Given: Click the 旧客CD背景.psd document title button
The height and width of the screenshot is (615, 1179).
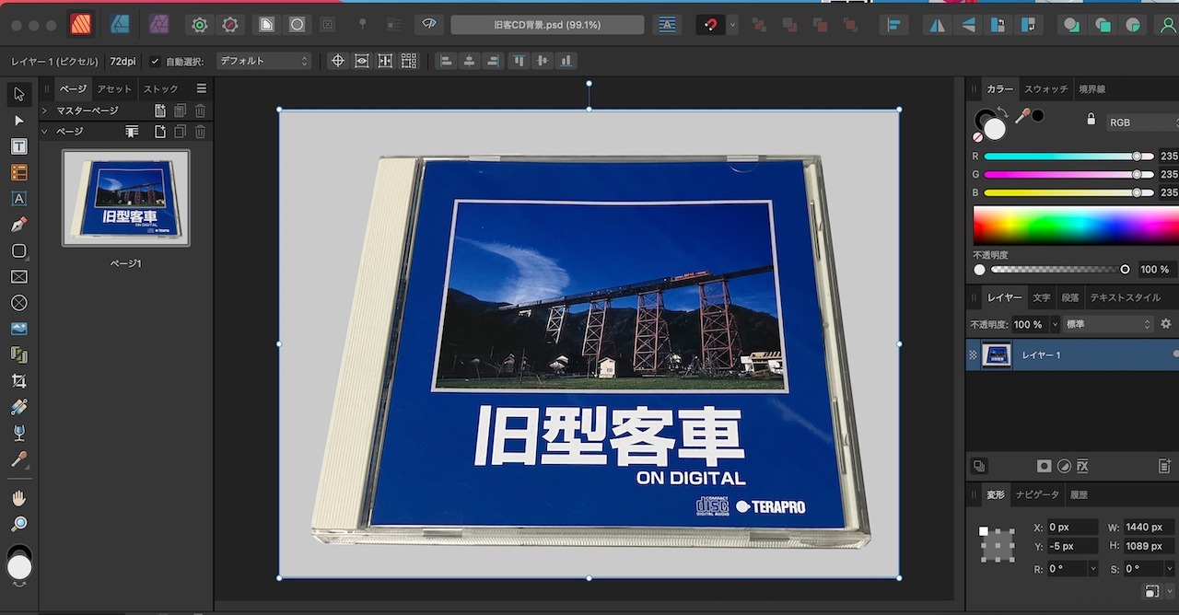Looking at the screenshot, I should pos(546,25).
